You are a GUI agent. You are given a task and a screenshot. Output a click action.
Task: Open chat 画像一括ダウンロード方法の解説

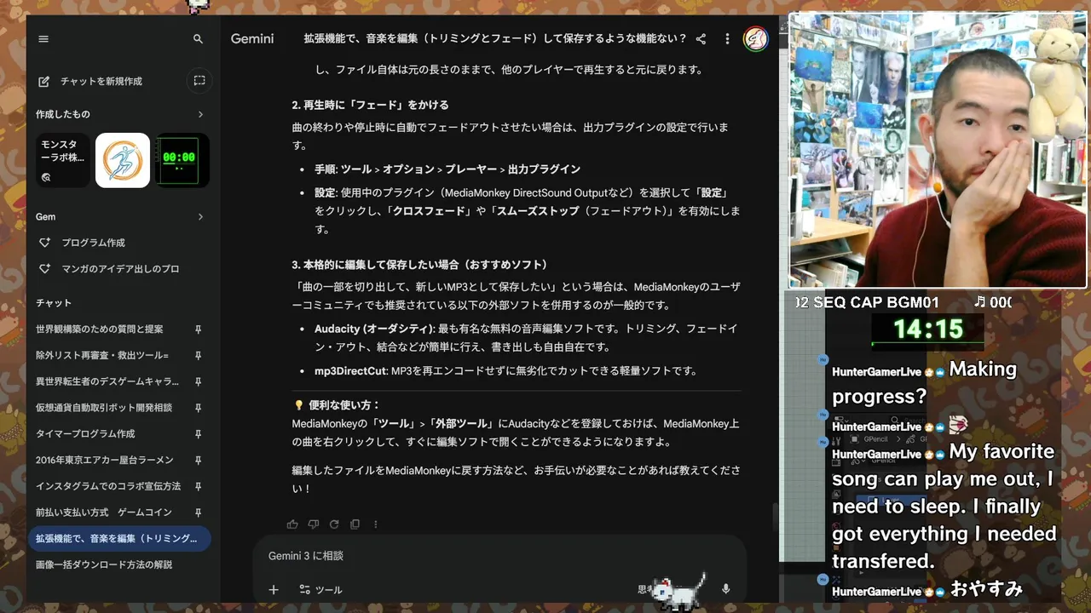104,564
